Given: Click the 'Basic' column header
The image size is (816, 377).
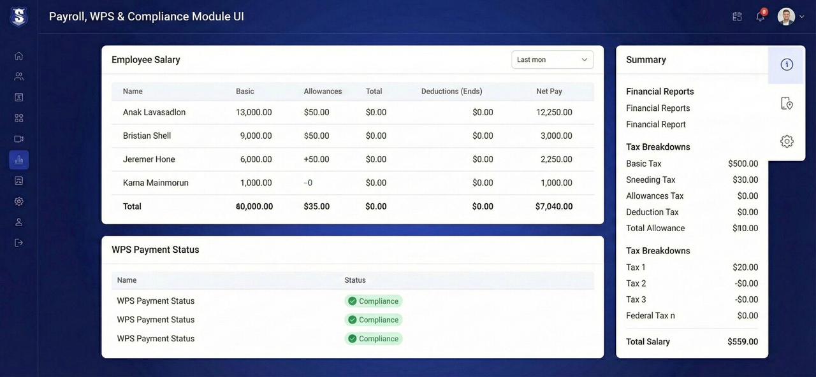Looking at the screenshot, I should (245, 92).
